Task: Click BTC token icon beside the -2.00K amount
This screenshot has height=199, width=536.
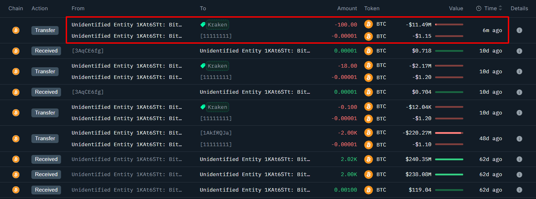Action: click(368, 132)
